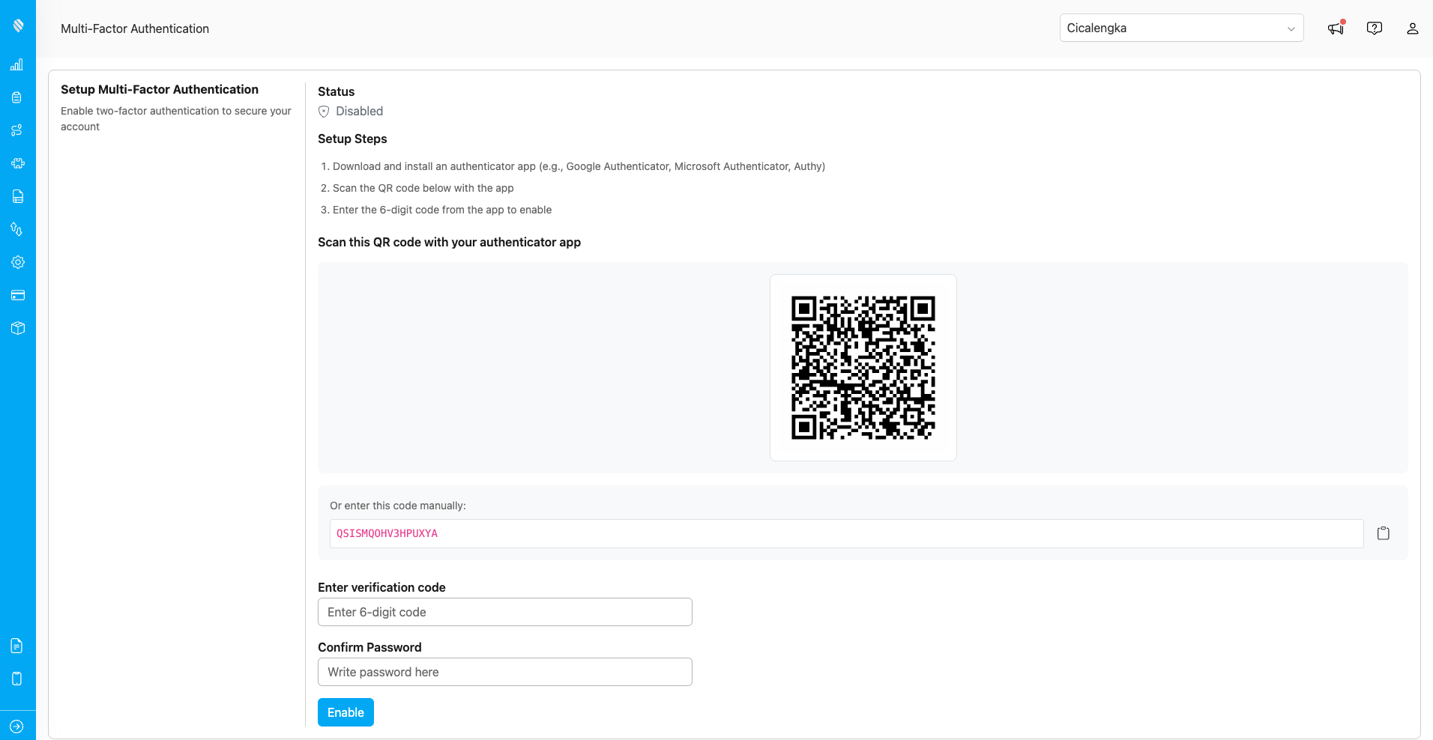
Task: Open the credit card billing icon
Action: pos(18,295)
